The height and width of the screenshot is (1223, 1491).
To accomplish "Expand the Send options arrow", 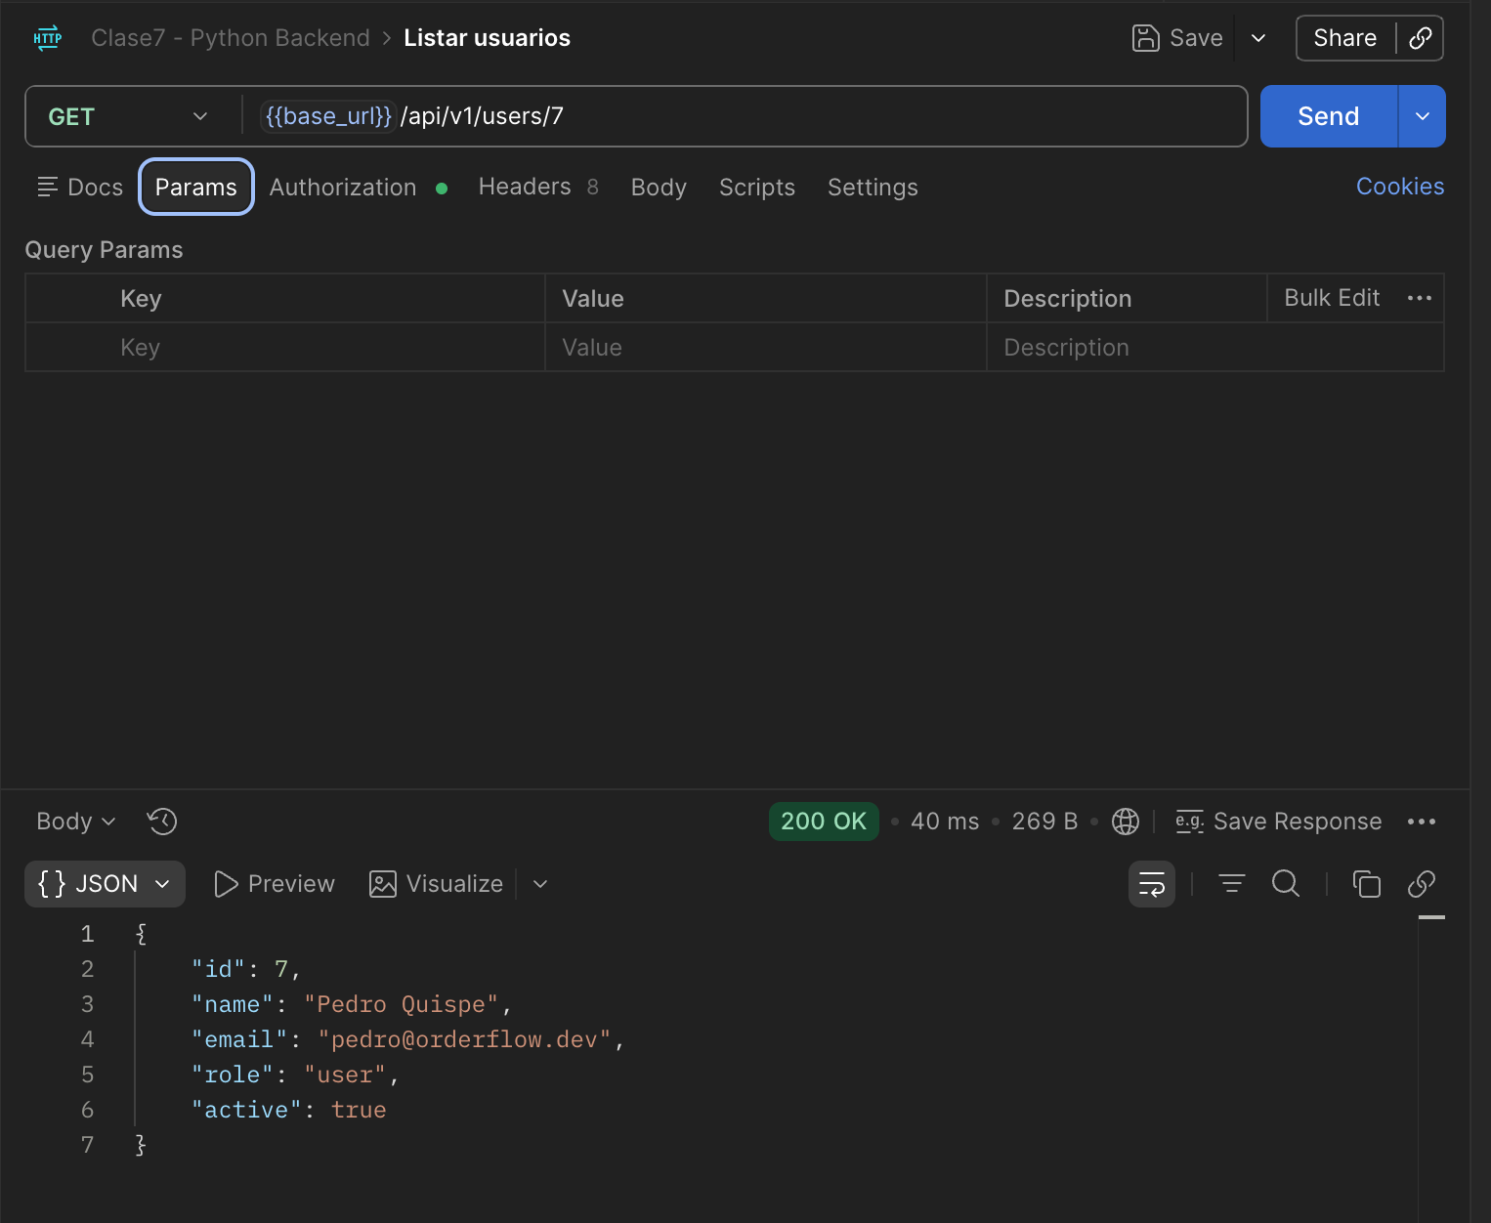I will coord(1423,116).
